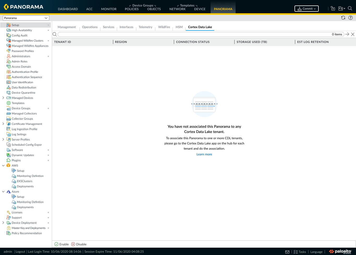Open the NETWORK top menu
The width and height of the screenshot is (356, 255).
tap(177, 9)
